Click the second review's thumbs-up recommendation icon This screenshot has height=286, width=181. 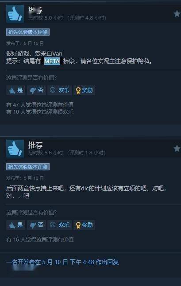click(15, 149)
